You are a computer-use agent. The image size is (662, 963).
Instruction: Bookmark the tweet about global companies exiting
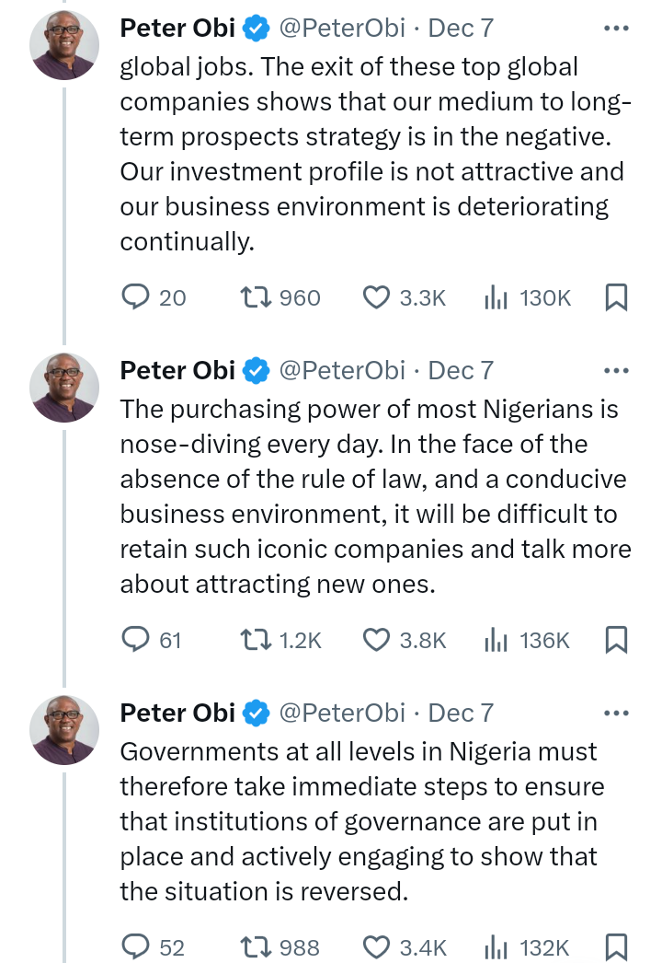coord(616,297)
